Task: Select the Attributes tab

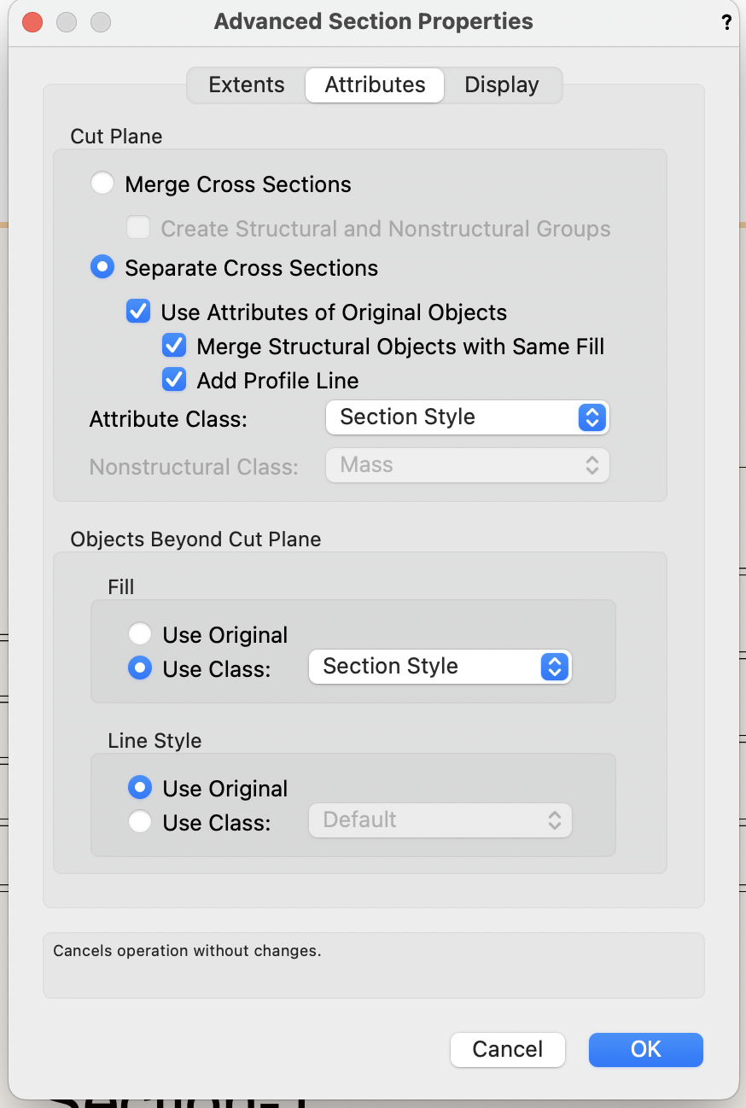Action: (374, 85)
